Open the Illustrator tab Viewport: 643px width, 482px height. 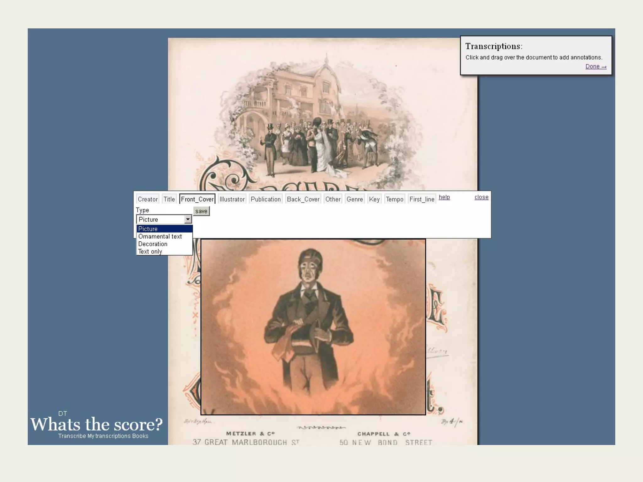(x=232, y=199)
